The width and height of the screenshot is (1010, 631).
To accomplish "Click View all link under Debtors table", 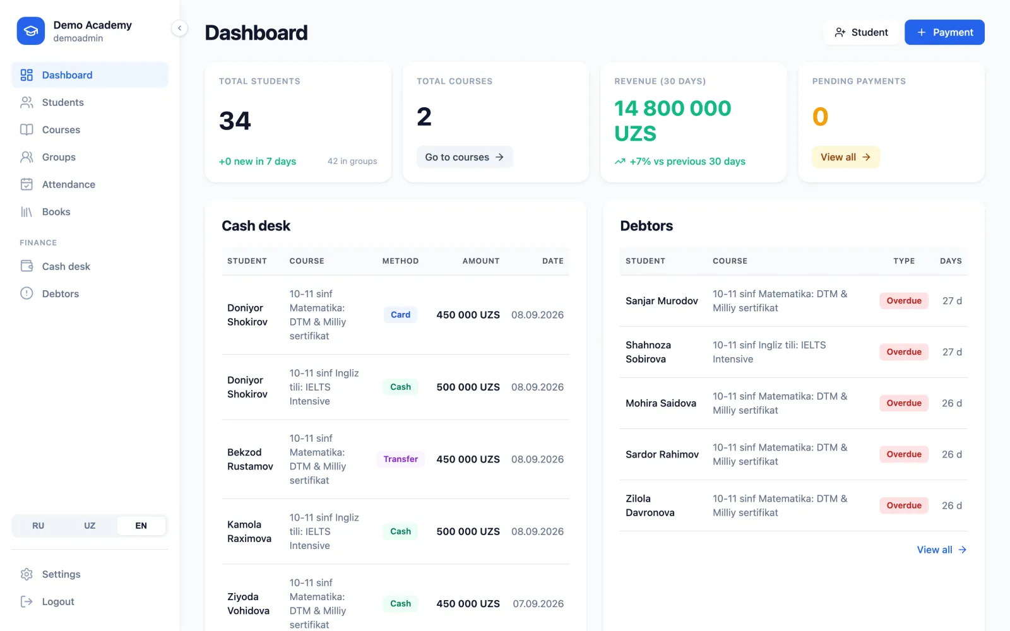I will coord(942,550).
